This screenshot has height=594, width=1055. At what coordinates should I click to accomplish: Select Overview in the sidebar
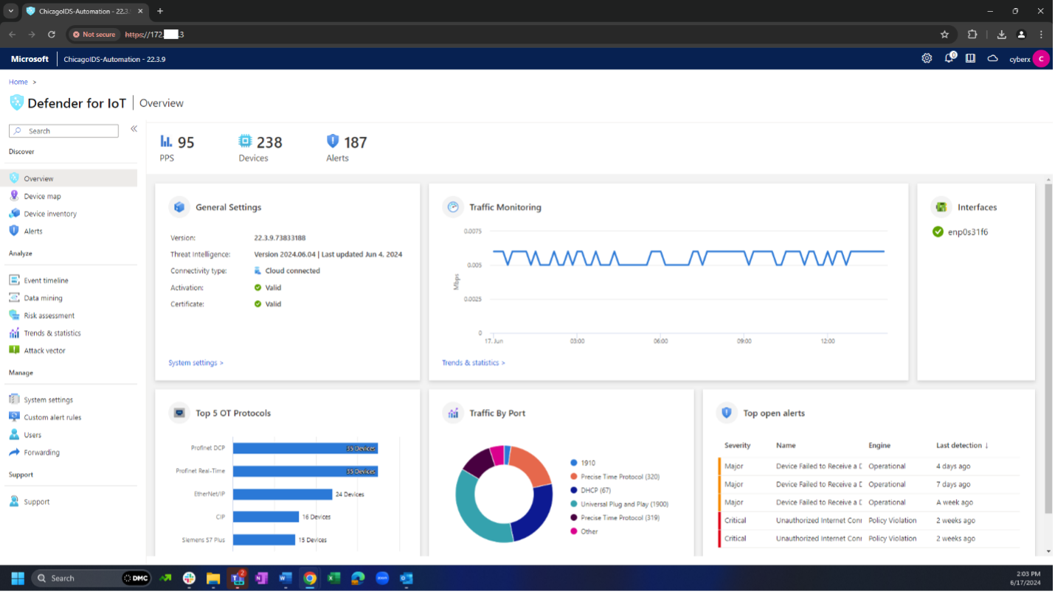pos(69,178)
